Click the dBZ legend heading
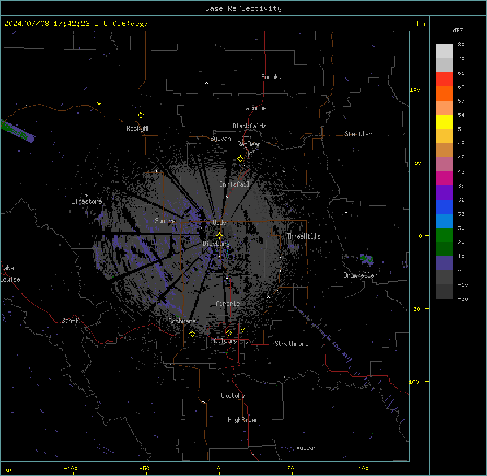Screen dimensions: 487x476 (458, 30)
